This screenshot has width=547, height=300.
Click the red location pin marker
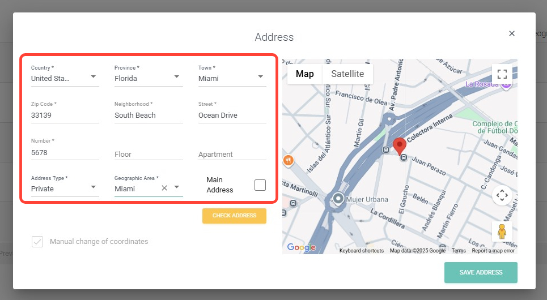coord(400,146)
